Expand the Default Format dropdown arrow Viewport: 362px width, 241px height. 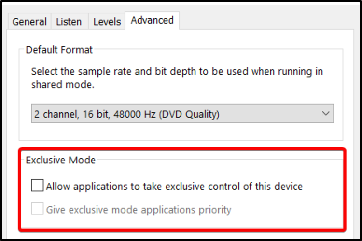[x=326, y=114]
